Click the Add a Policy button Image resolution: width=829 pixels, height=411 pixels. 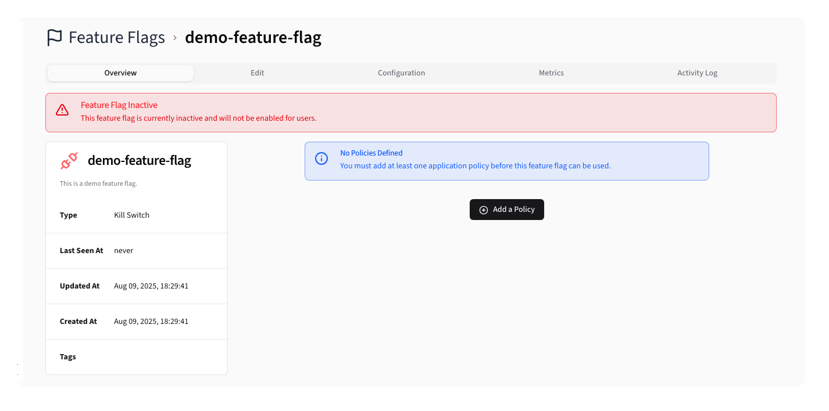[506, 210]
